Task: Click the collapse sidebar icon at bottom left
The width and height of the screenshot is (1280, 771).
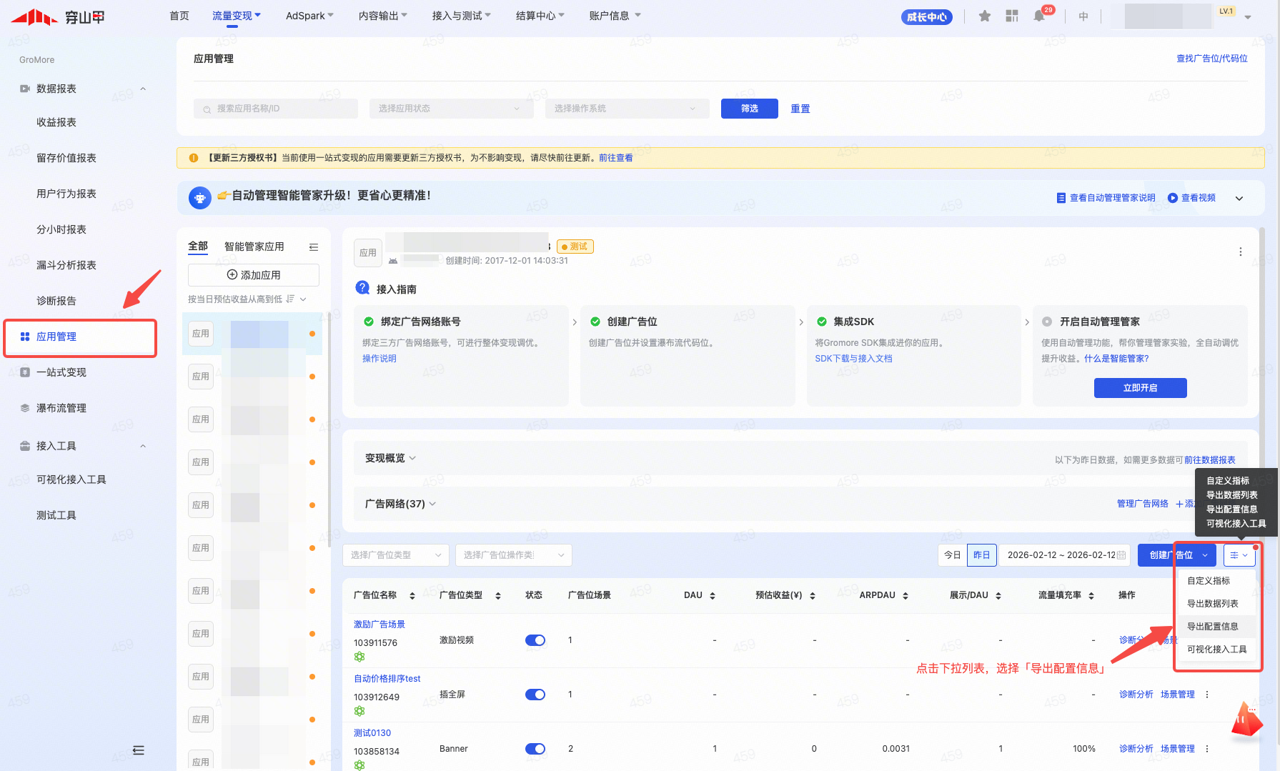Action: (139, 750)
